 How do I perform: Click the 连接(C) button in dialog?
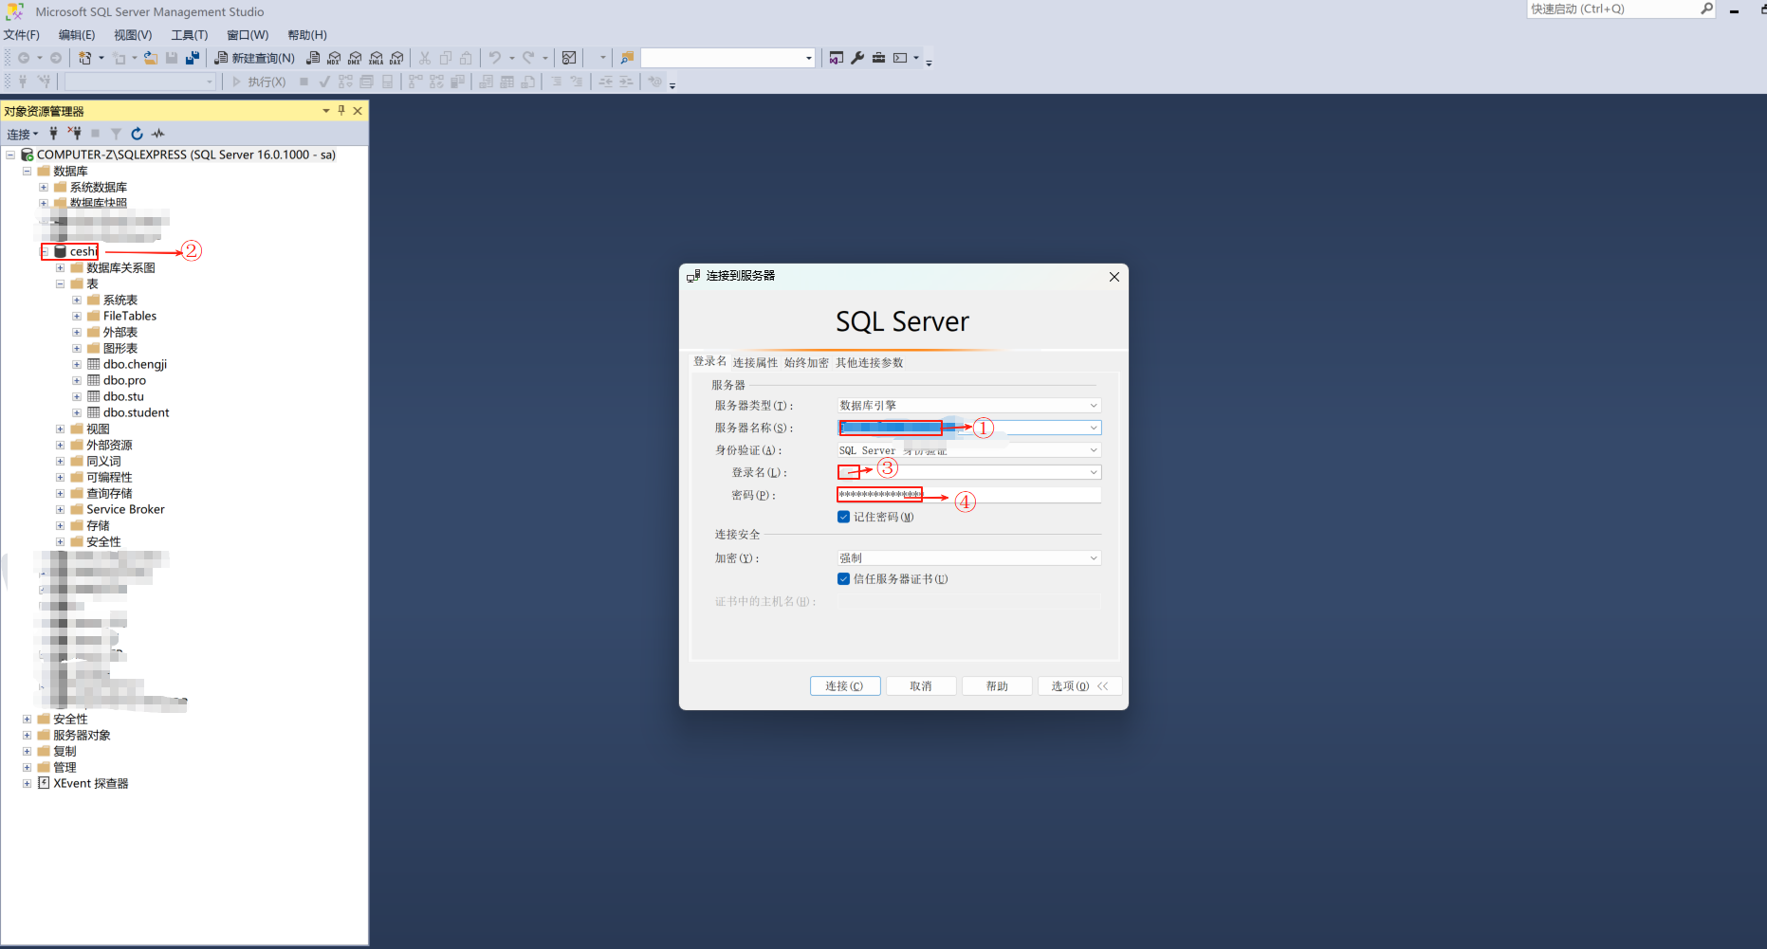845,686
